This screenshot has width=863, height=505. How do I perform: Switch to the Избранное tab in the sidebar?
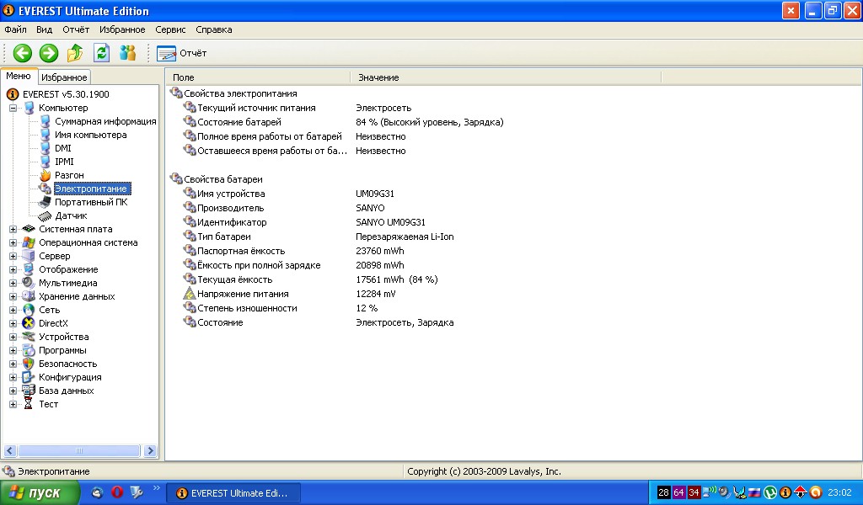(64, 77)
